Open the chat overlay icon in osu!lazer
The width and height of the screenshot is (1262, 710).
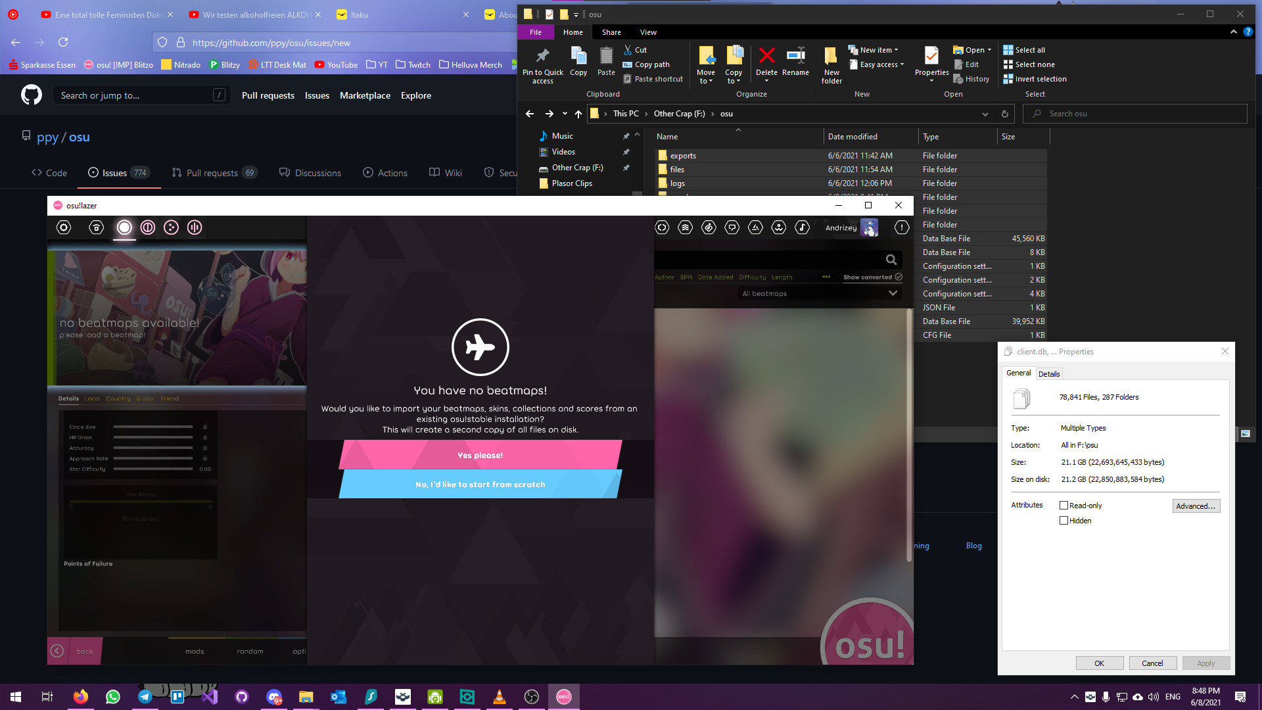pos(732,227)
